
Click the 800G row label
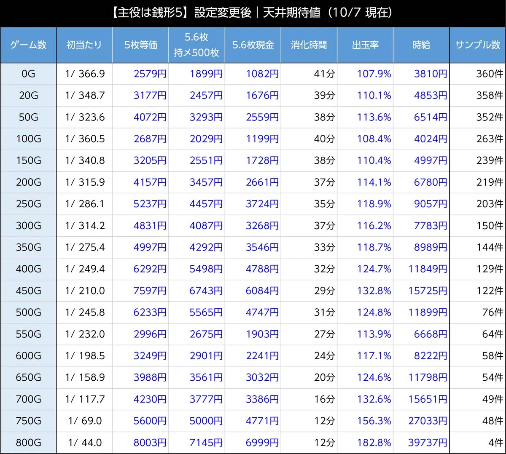28,443
